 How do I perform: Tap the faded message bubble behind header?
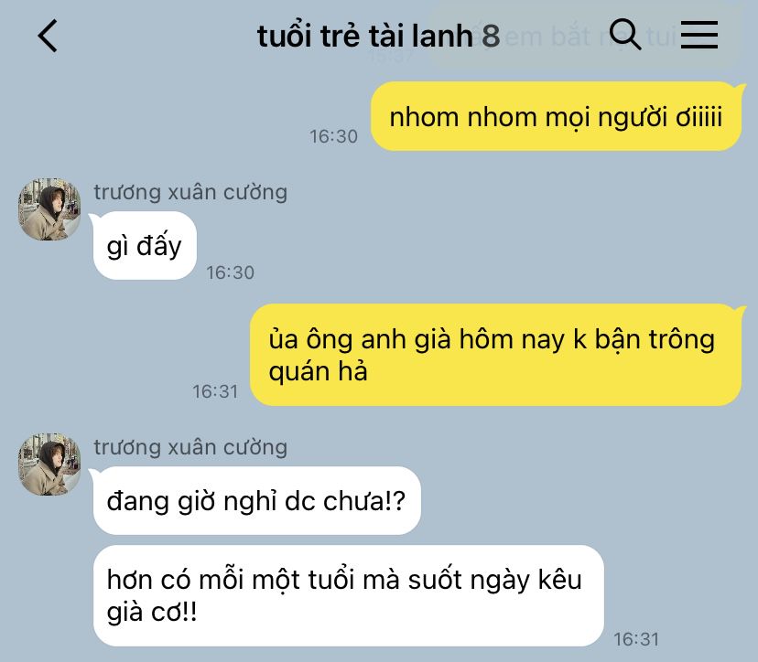pyautogui.click(x=585, y=37)
